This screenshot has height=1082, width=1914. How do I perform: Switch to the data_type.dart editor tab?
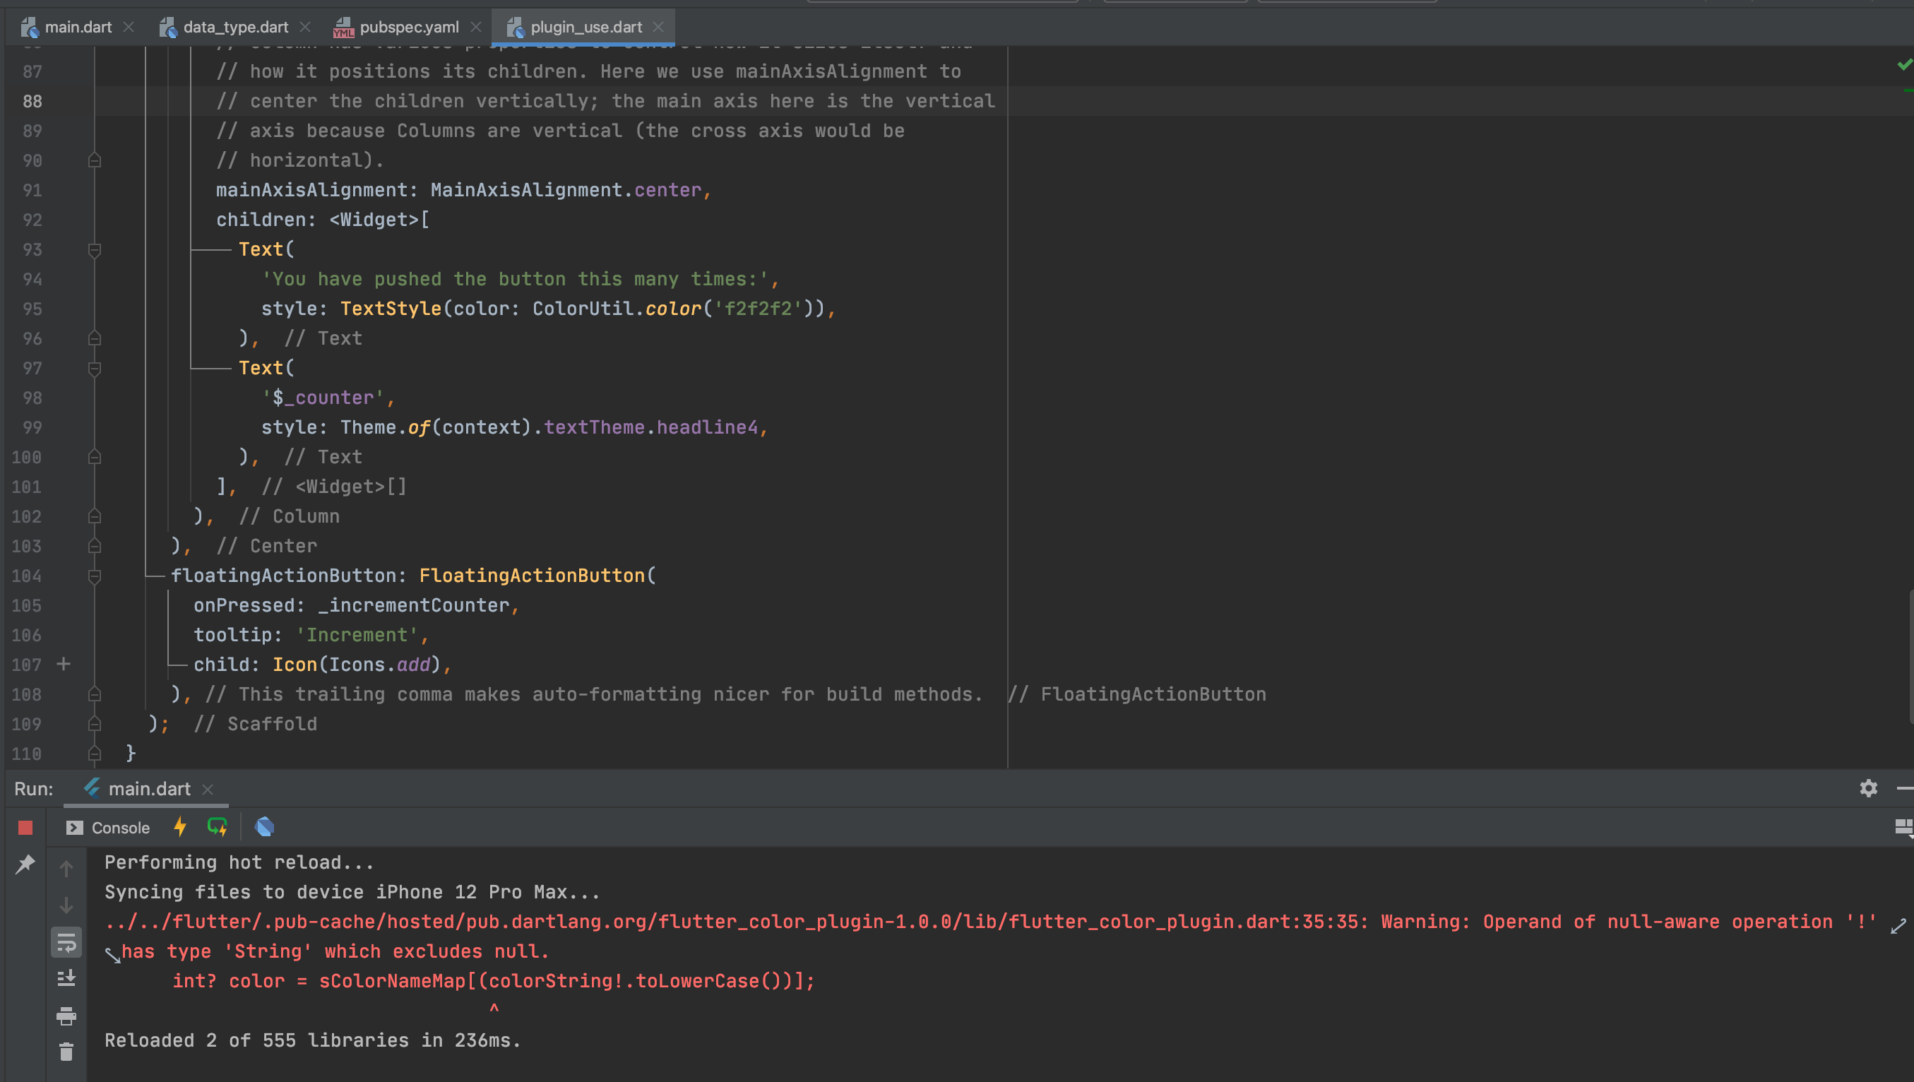pos(234,28)
